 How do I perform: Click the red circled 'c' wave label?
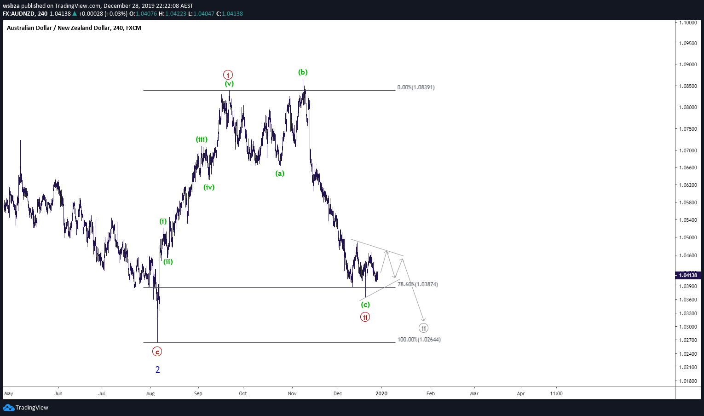157,352
